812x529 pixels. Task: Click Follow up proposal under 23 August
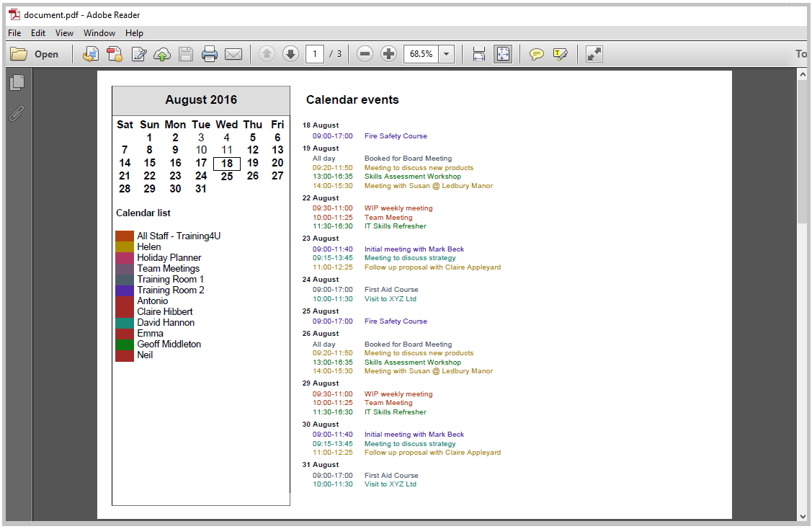(432, 267)
